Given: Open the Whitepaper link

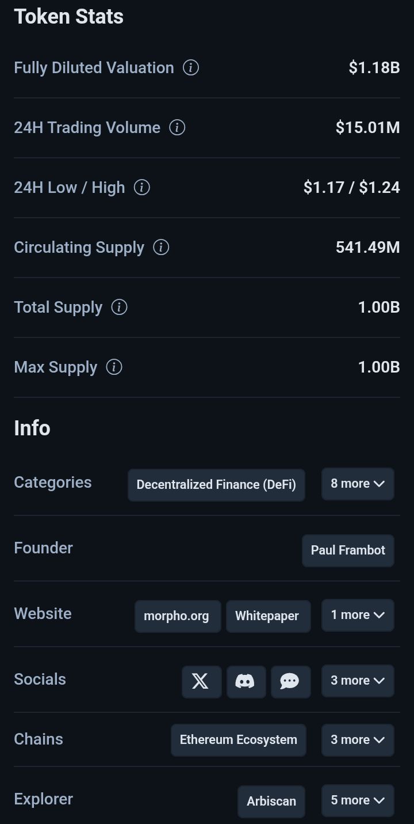Looking at the screenshot, I should (267, 616).
